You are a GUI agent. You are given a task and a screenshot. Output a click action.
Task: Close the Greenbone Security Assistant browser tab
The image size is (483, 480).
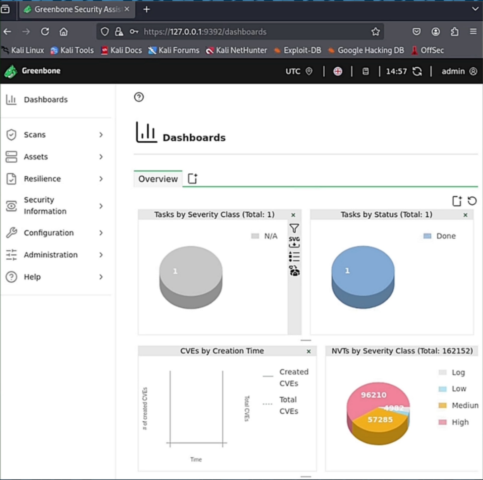(127, 9)
